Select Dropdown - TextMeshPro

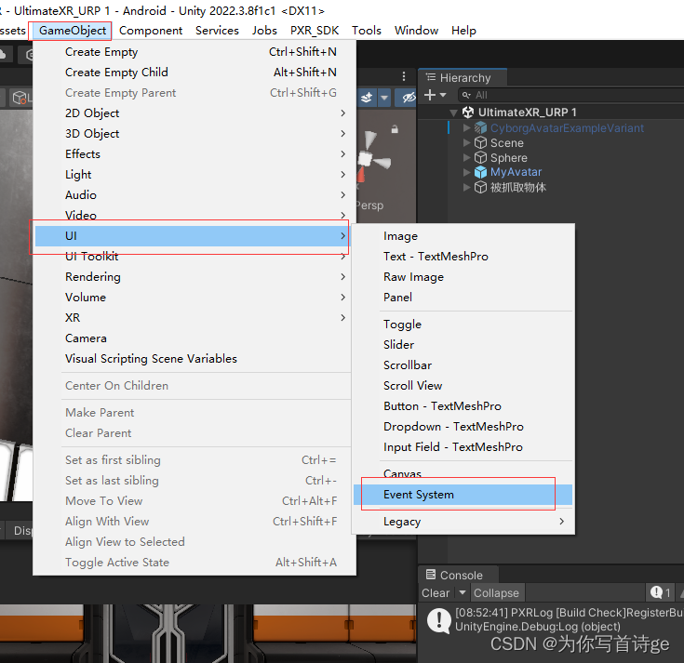tap(463, 427)
